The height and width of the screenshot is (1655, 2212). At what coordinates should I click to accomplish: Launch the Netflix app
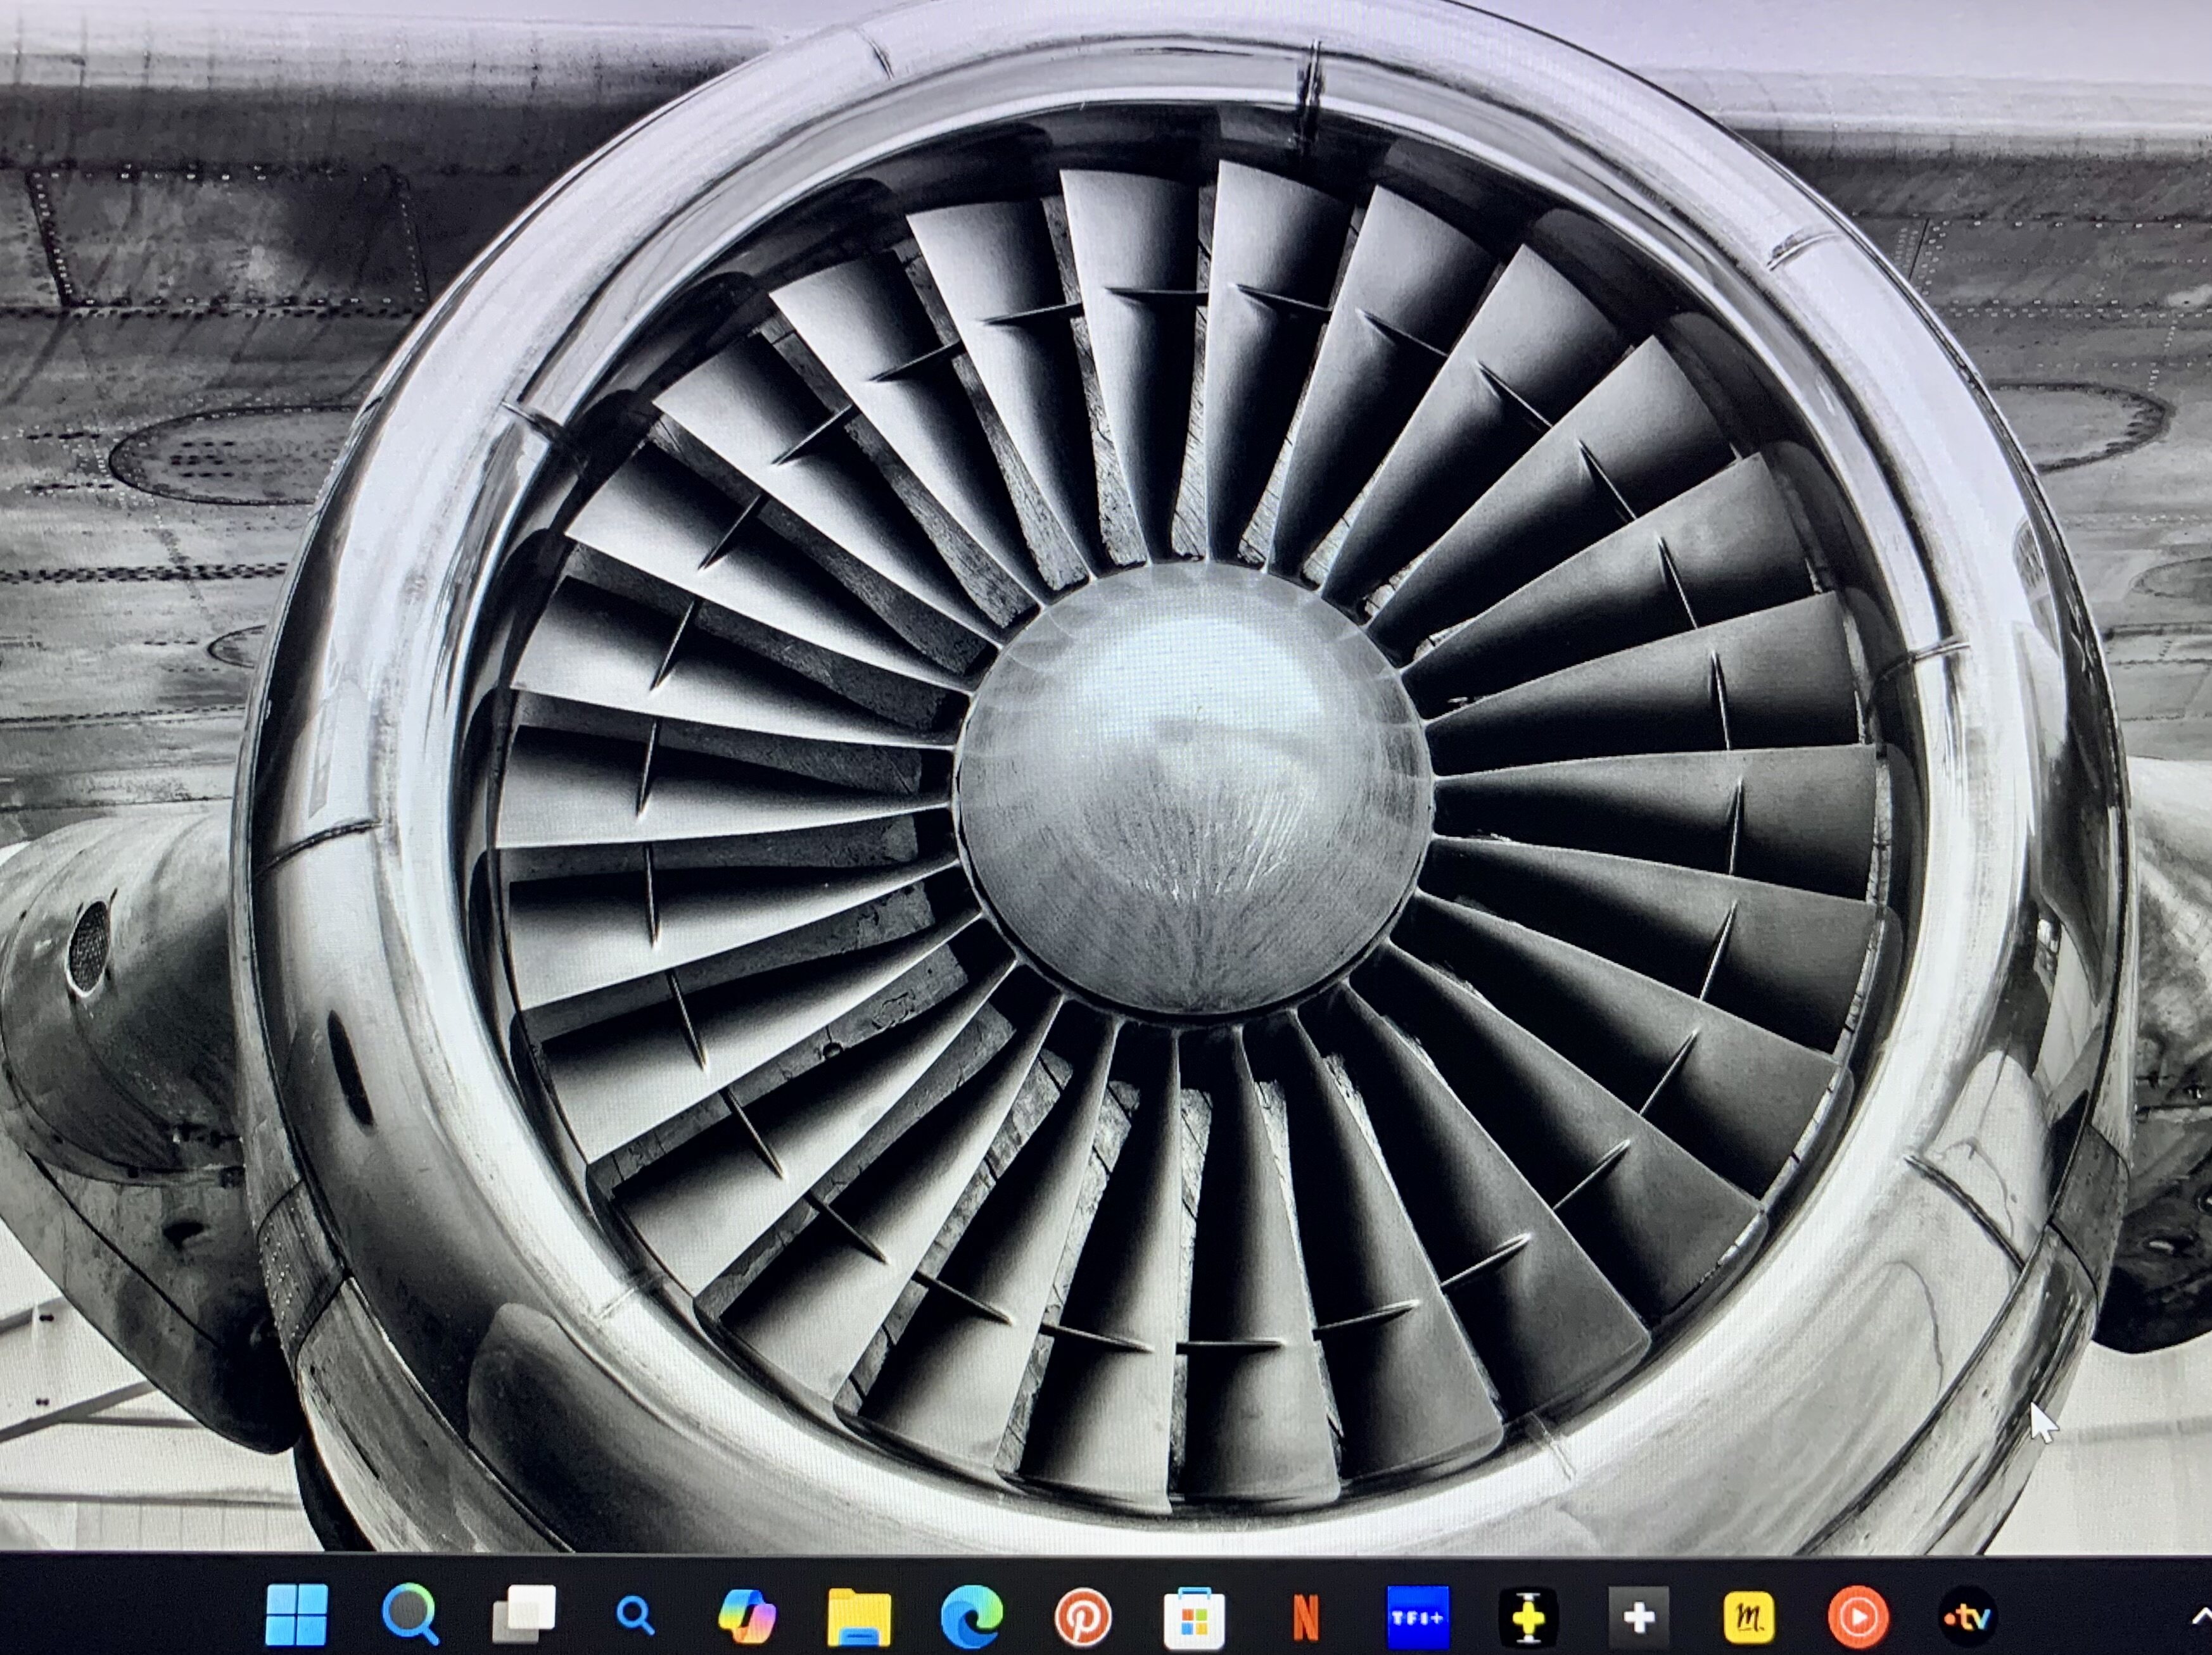1306,1615
